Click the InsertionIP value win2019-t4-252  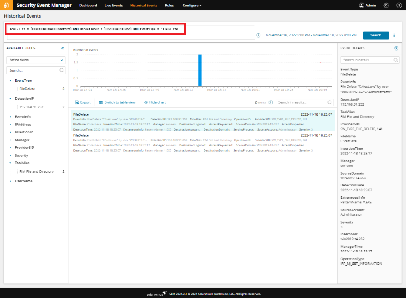point(352,239)
